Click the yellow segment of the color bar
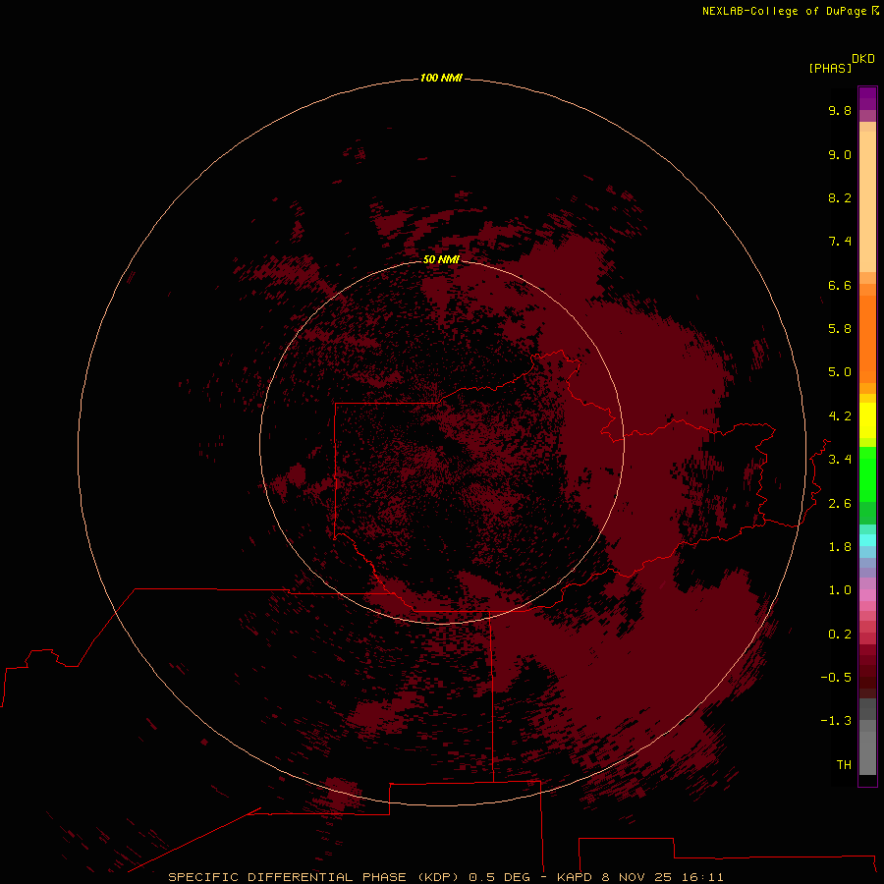Image resolution: width=884 pixels, height=884 pixels. (x=867, y=420)
